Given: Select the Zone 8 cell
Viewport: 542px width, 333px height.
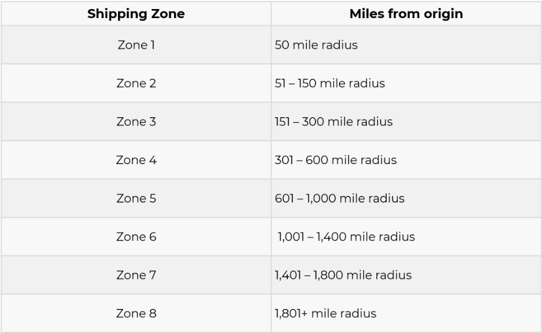Looking at the screenshot, I should [135, 314].
